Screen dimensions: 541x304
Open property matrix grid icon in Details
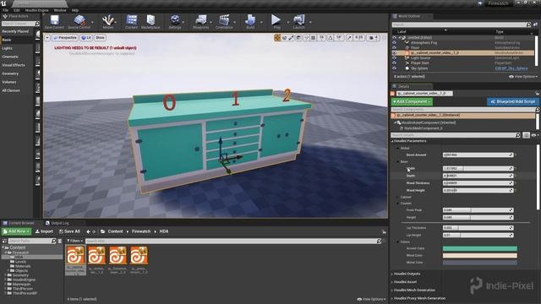click(x=526, y=135)
